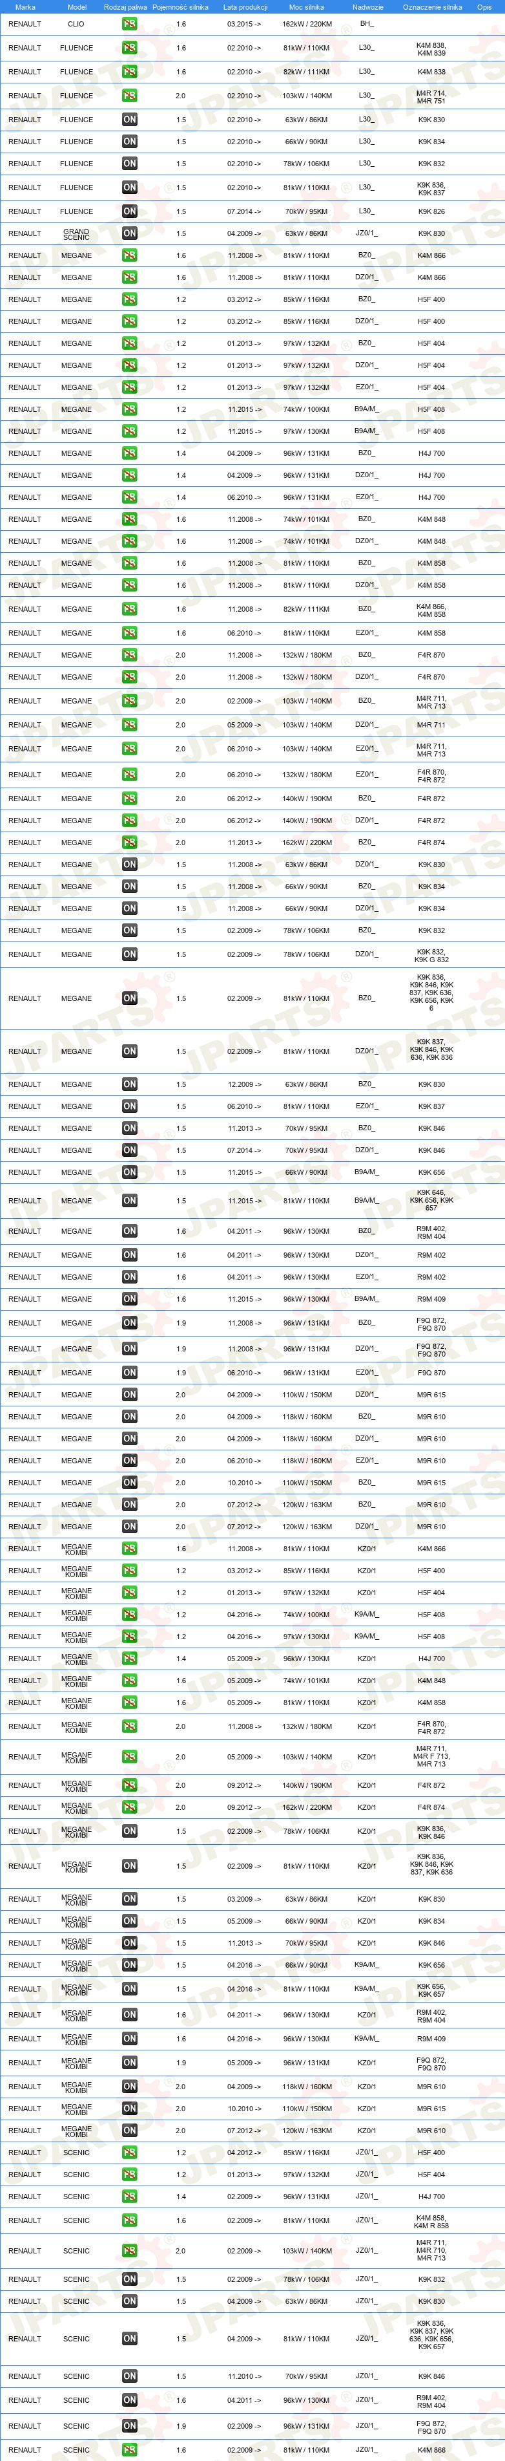Click the Oznaczenie silnika column header
505x2461 pixels.
pyautogui.click(x=431, y=6)
